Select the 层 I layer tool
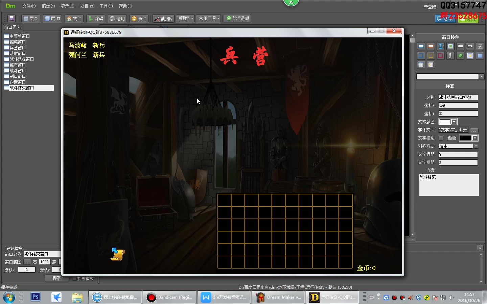 31,18
